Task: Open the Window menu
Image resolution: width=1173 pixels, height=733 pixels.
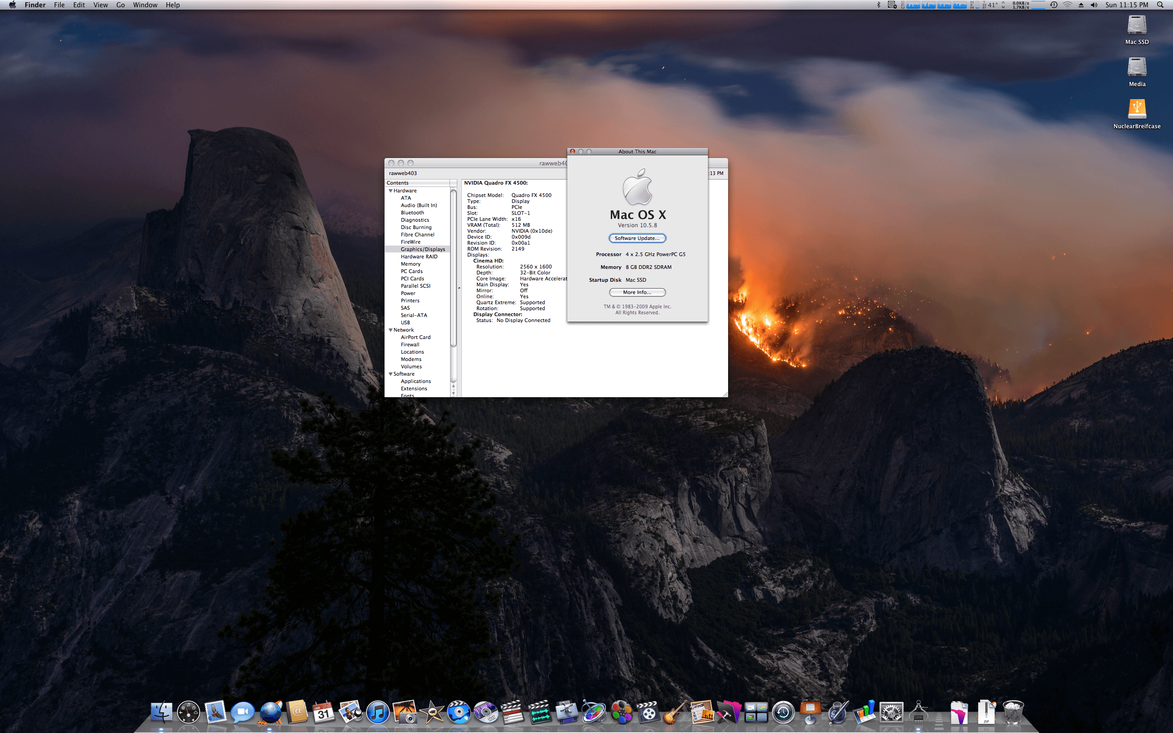Action: point(145,5)
